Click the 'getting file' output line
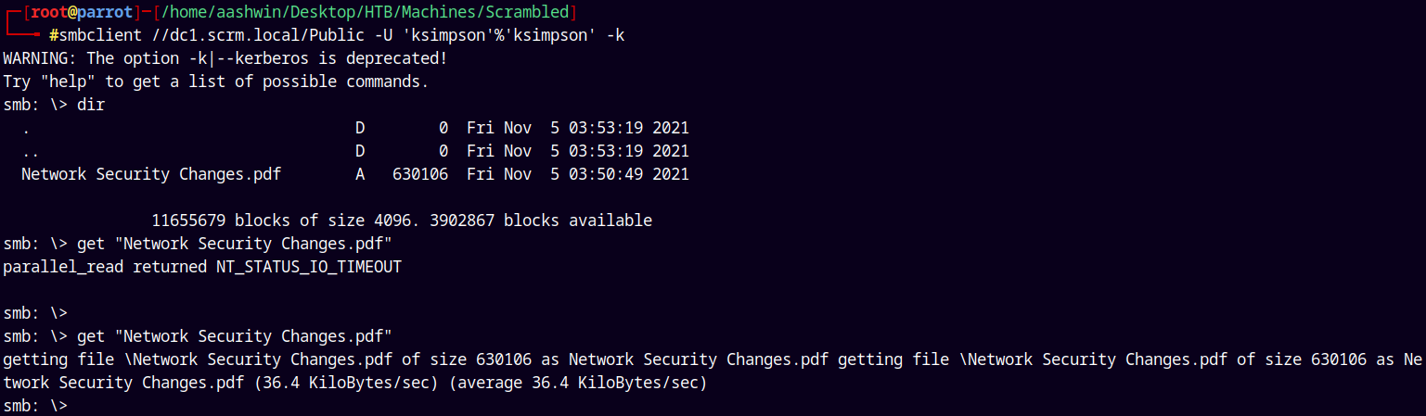This screenshot has width=1426, height=416. (713, 359)
